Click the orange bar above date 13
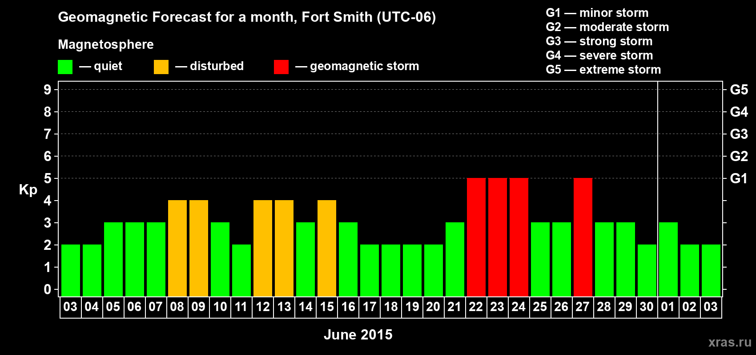The image size is (756, 355). 284,248
